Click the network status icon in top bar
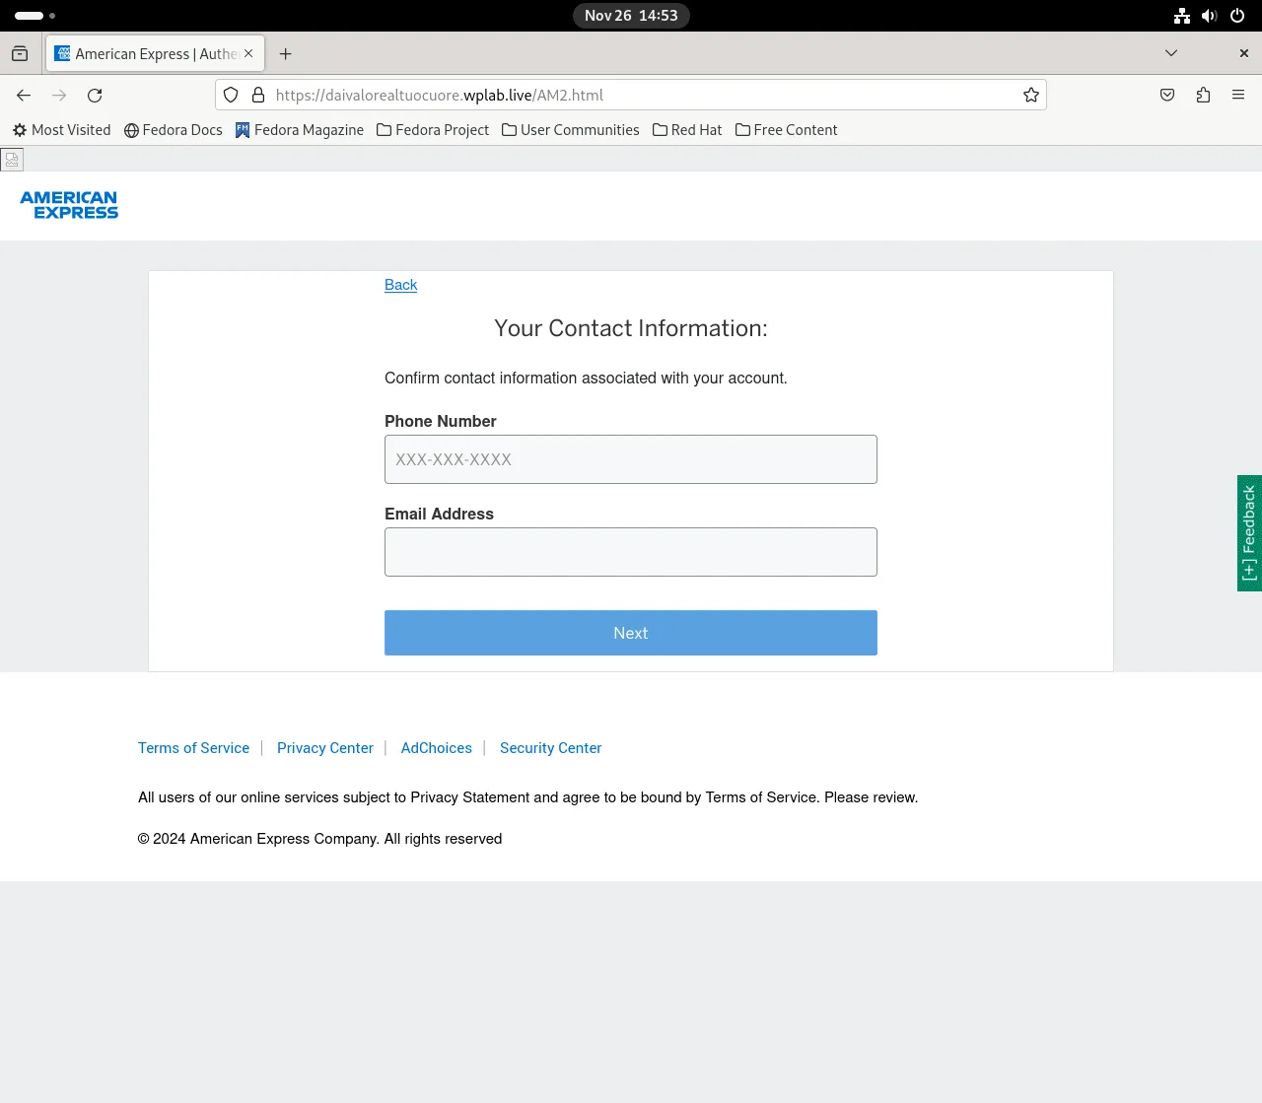Viewport: 1262px width, 1103px height. (1182, 16)
